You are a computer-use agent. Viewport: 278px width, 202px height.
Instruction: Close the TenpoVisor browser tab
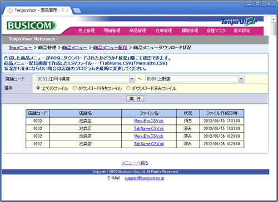(67, 11)
